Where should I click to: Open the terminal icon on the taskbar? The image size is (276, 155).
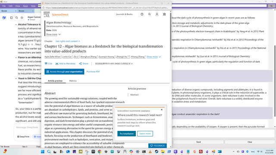tap(144, 152)
